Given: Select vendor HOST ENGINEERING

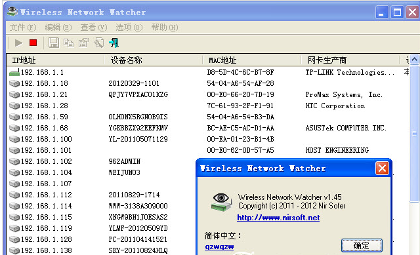Looking at the screenshot, I should point(337,150).
